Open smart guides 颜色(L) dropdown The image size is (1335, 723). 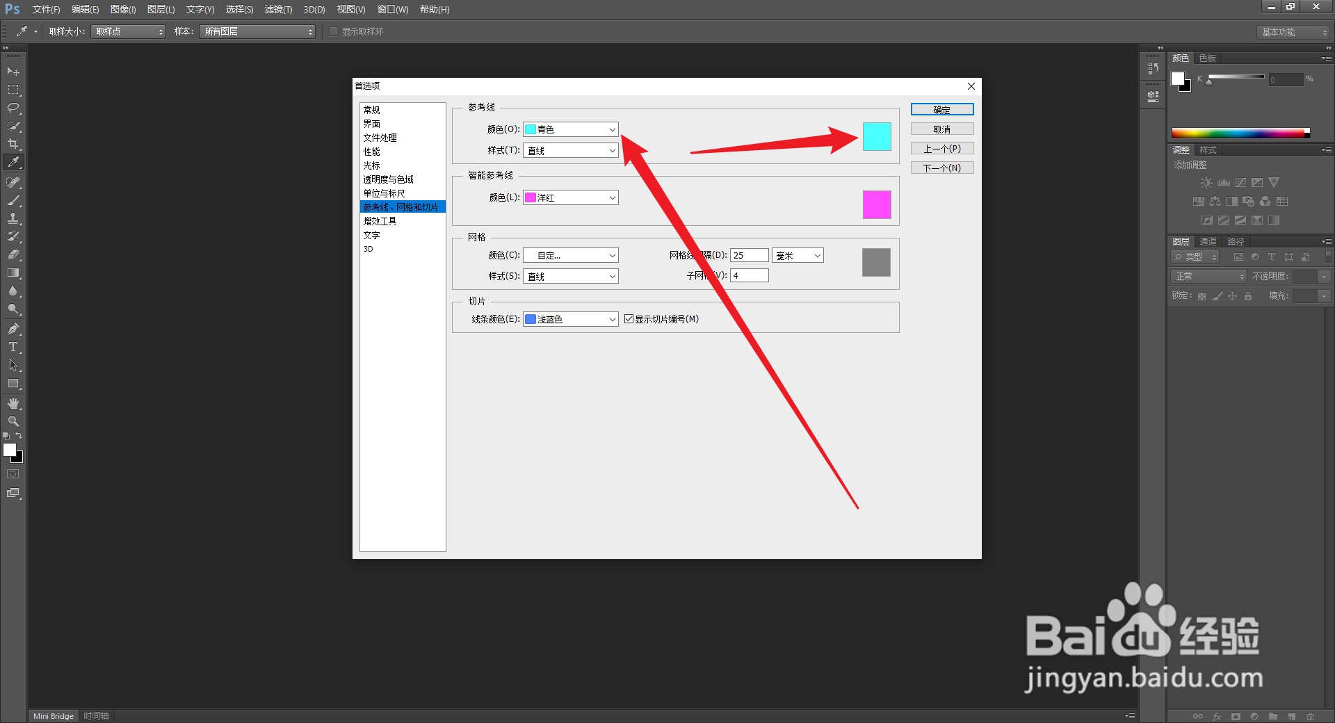pos(571,197)
